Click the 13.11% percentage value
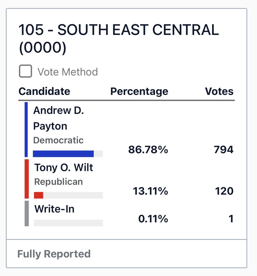257x276 pixels. (x=150, y=191)
